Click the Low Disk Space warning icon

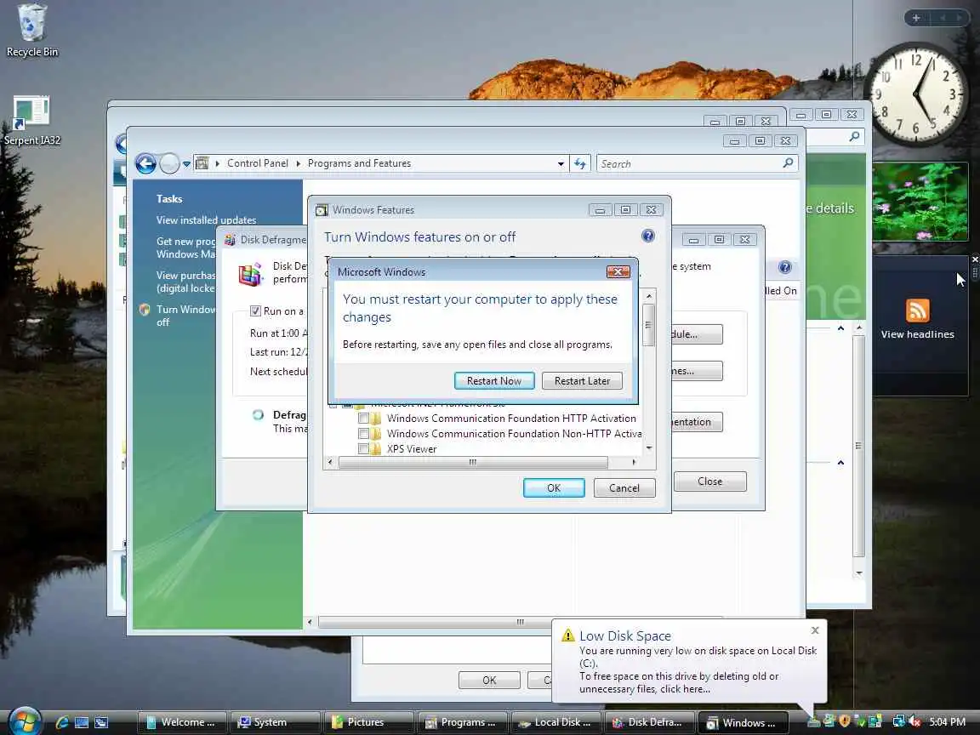pyautogui.click(x=567, y=635)
